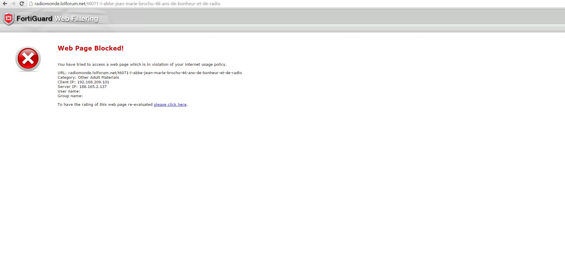
Task: Click the internet usage policy violation message
Action: point(142,65)
